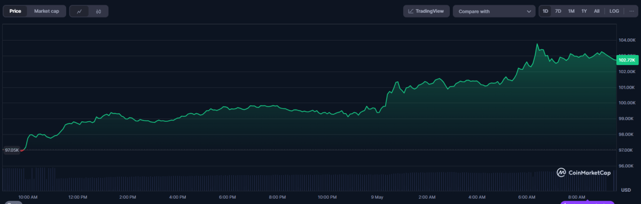641x204 pixels.
Task: Select the 7D time range
Action: point(558,11)
